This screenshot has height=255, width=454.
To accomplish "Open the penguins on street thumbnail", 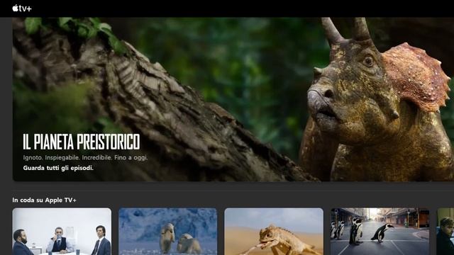I will tap(380, 232).
